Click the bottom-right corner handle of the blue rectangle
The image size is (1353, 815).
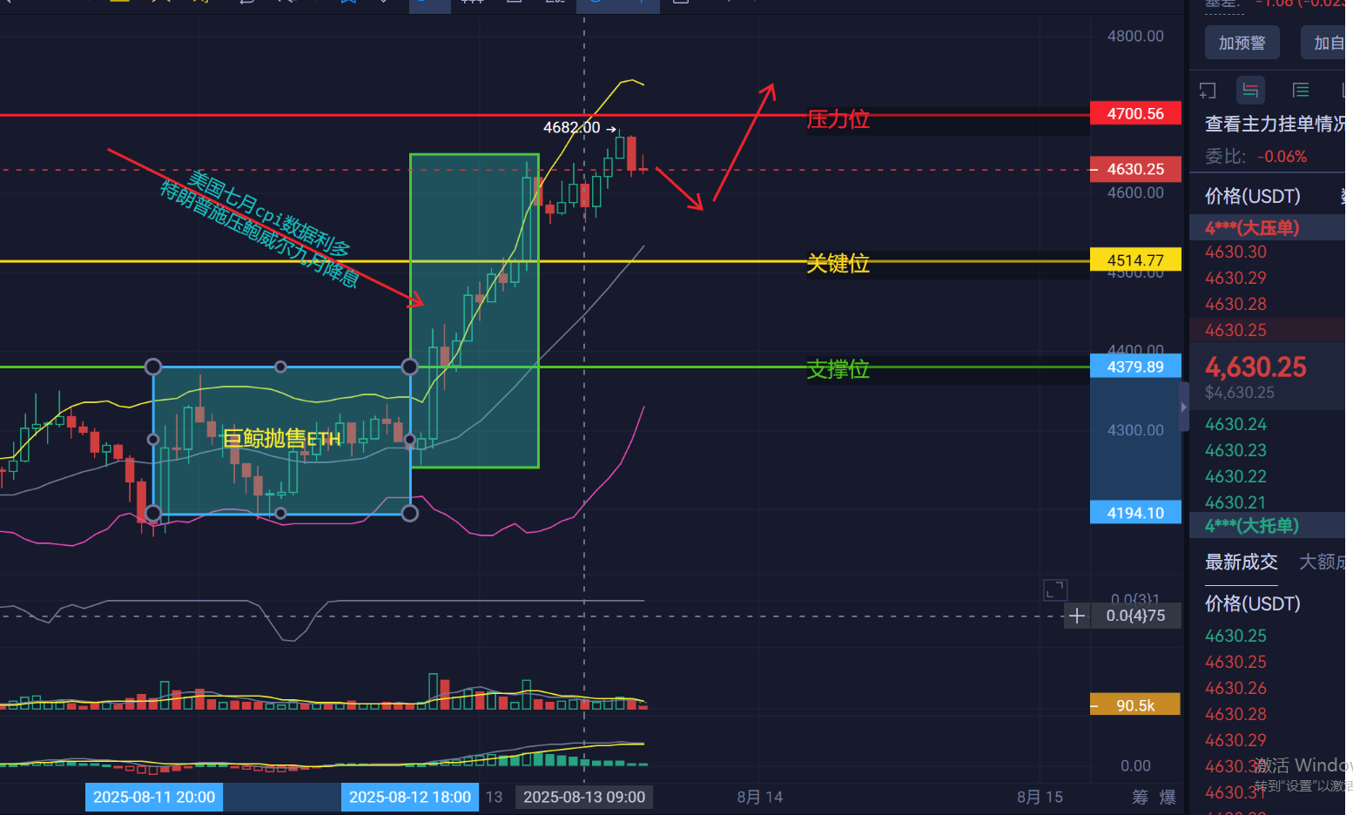[x=409, y=514]
